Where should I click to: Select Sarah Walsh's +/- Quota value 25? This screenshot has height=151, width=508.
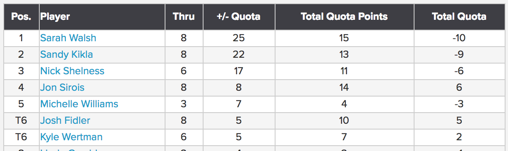pos(239,38)
